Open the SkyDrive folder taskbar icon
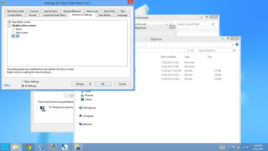 coord(77,147)
